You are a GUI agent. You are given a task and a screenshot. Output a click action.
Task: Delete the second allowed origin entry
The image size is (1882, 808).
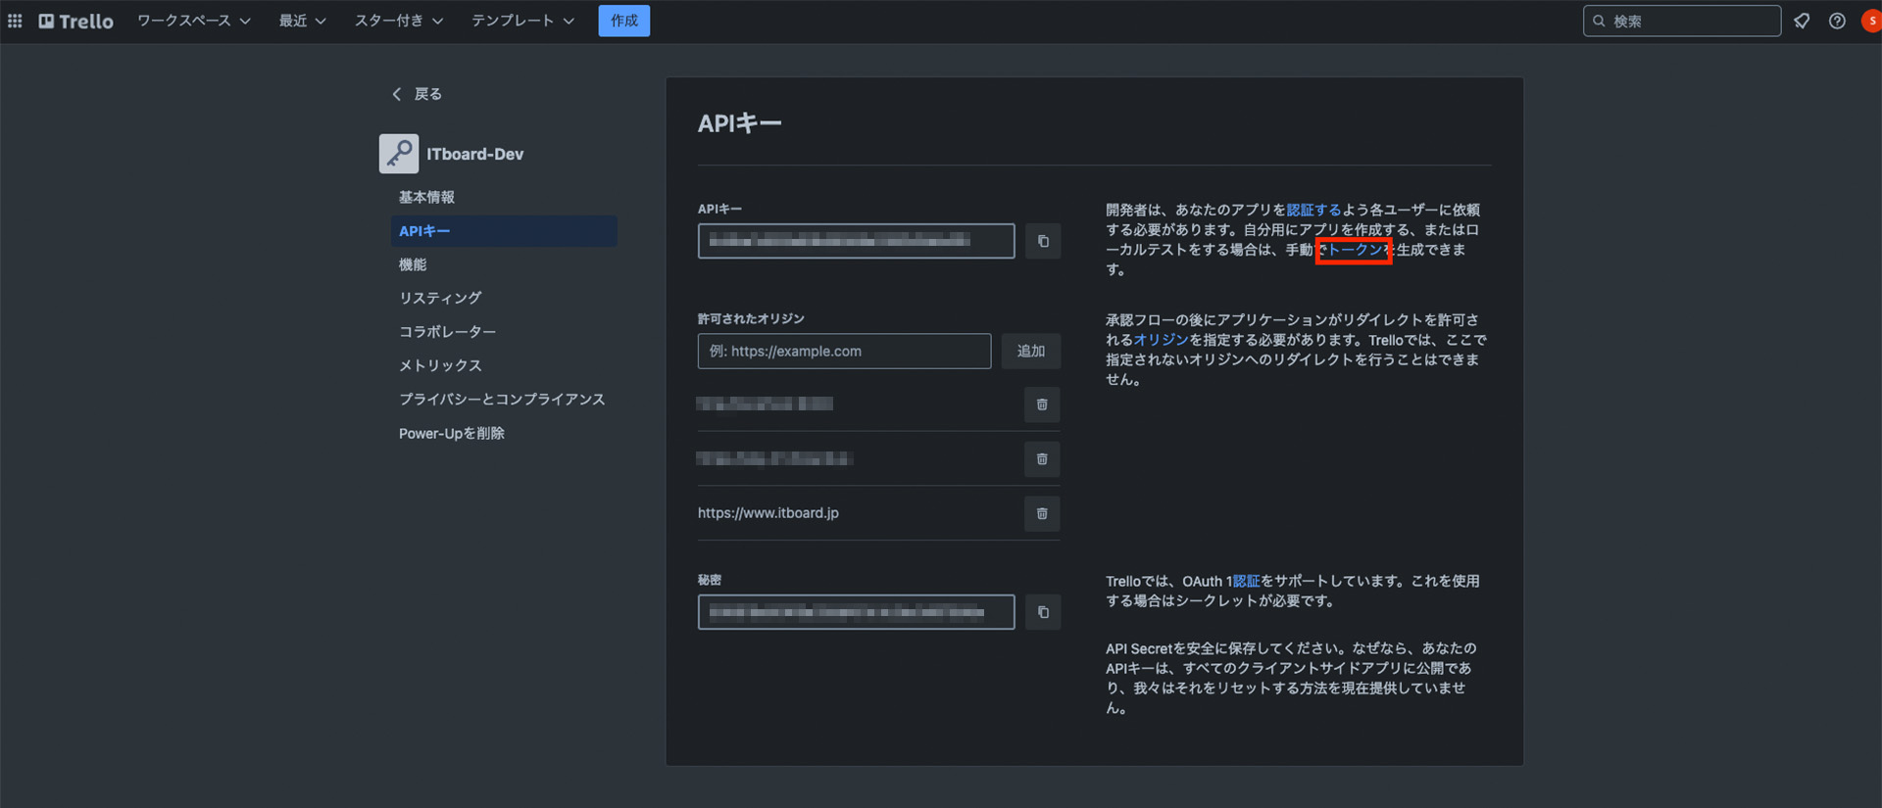coord(1042,459)
